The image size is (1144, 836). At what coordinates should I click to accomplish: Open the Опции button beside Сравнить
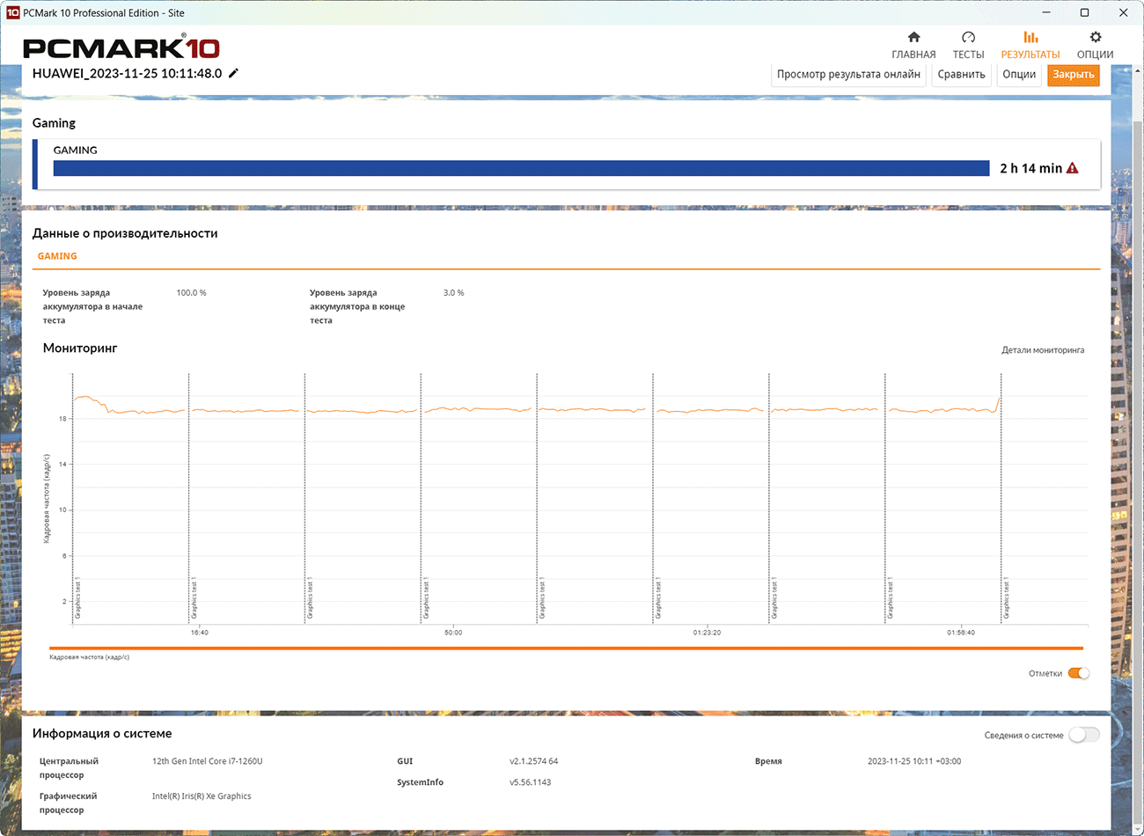[1019, 75]
